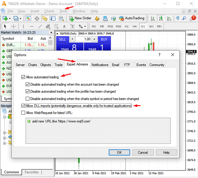Click Market Watch scrollbar up arrow
The height and width of the screenshot is (178, 198).
[50, 38]
